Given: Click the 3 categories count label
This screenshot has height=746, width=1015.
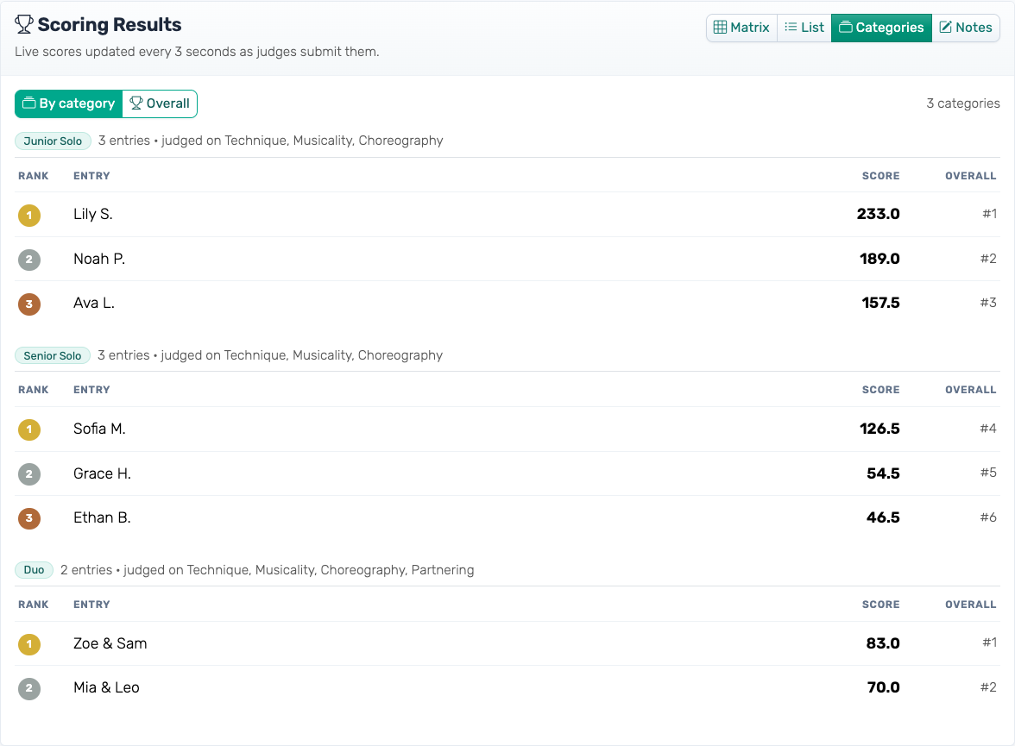Looking at the screenshot, I should click(962, 103).
